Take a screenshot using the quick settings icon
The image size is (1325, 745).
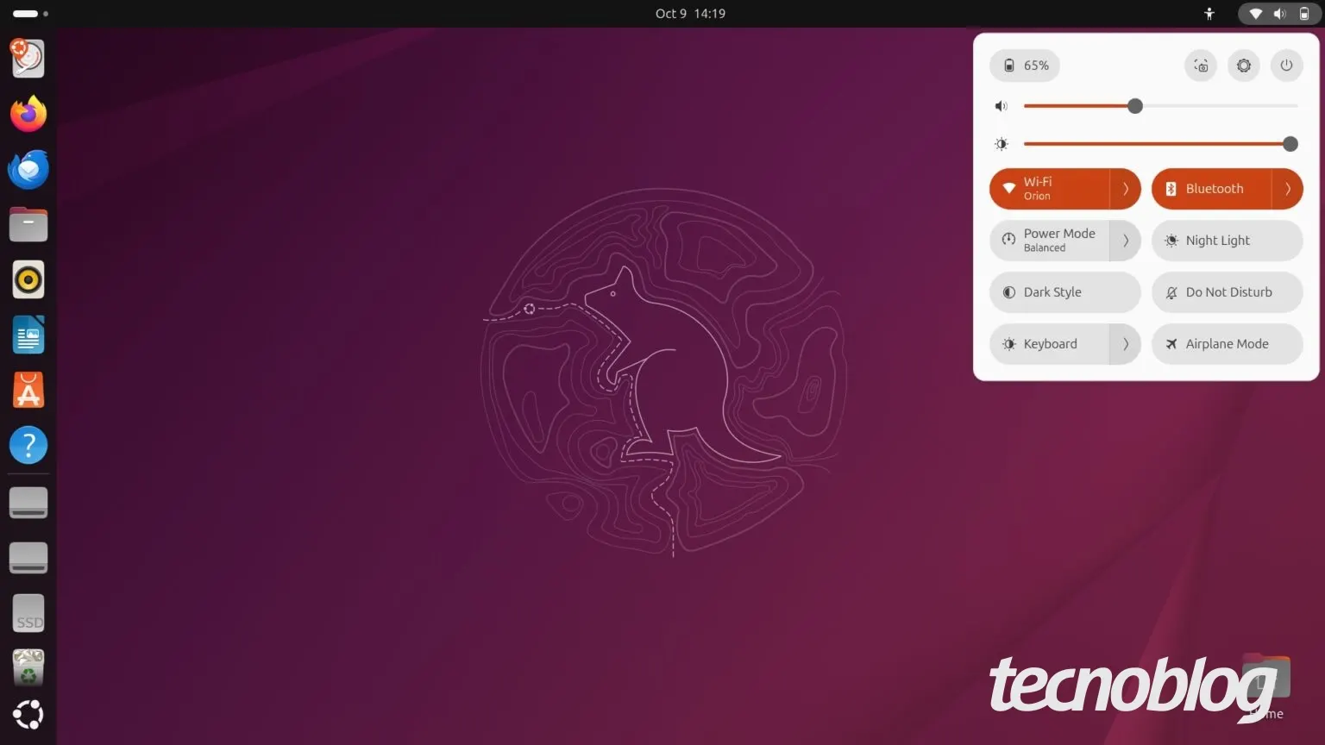(x=1201, y=66)
